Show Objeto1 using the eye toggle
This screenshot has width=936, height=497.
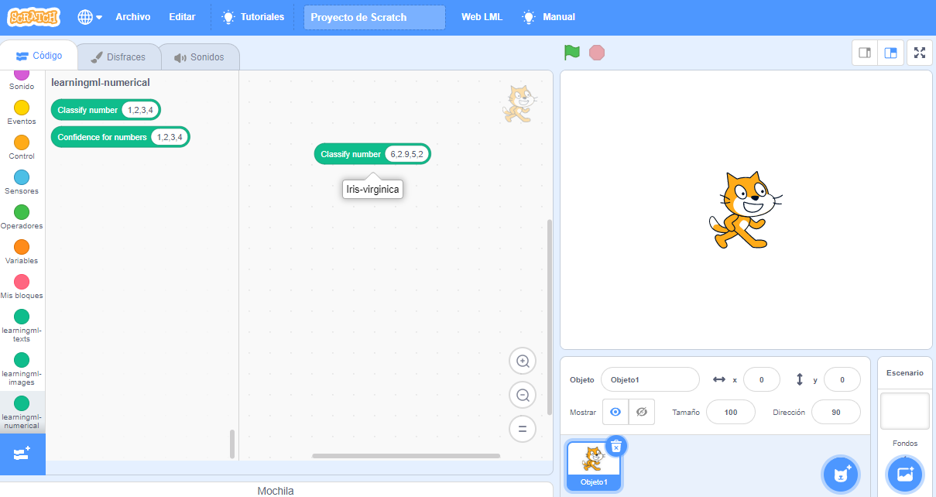click(x=615, y=412)
